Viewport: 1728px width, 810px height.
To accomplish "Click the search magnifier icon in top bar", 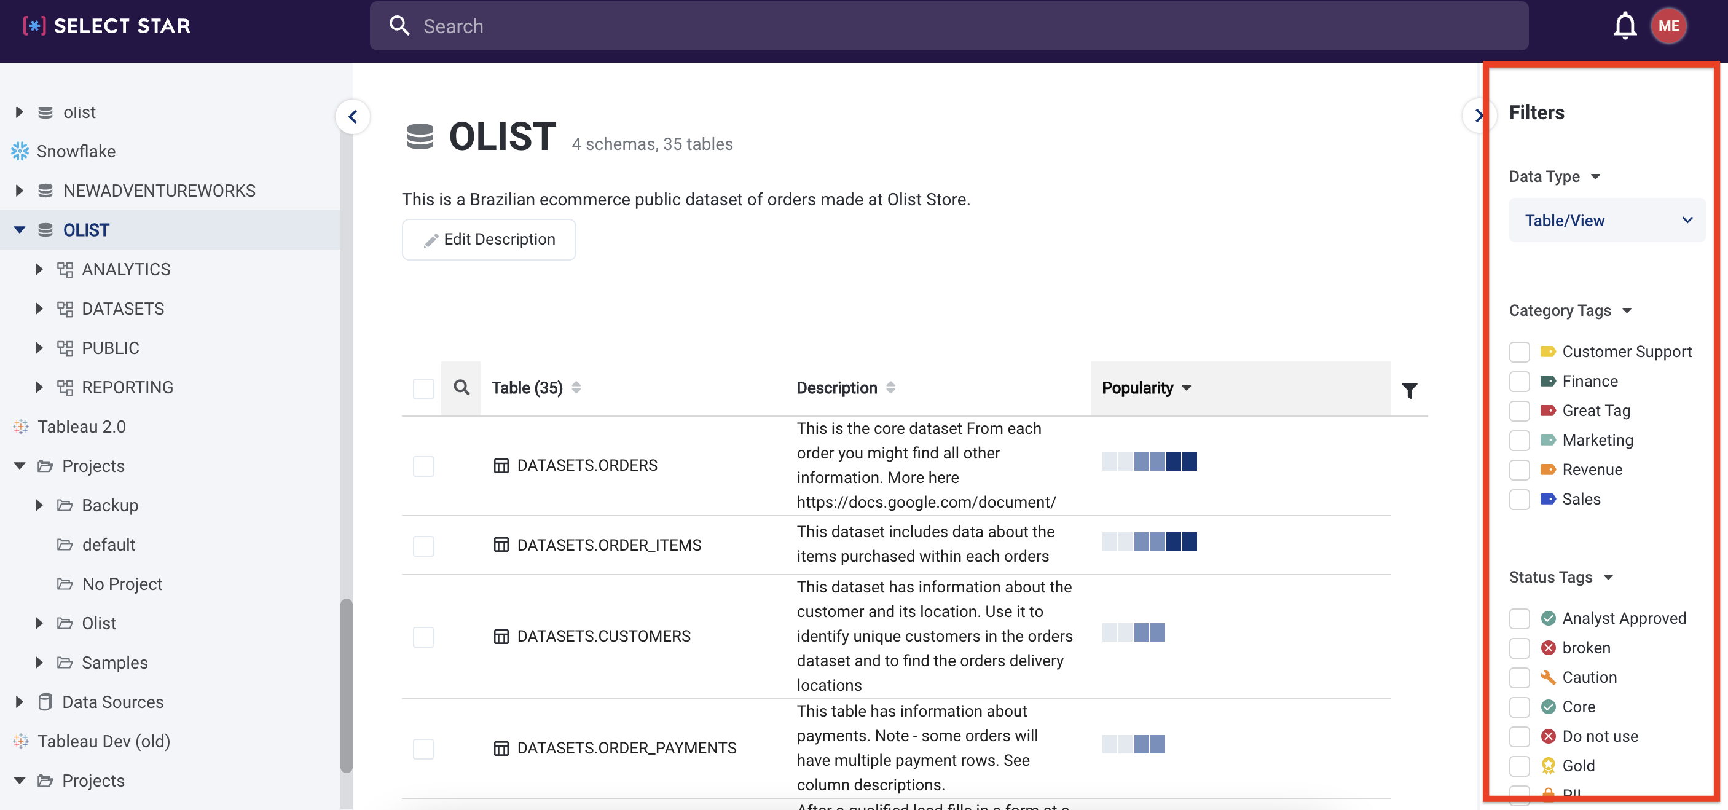I will 399,26.
